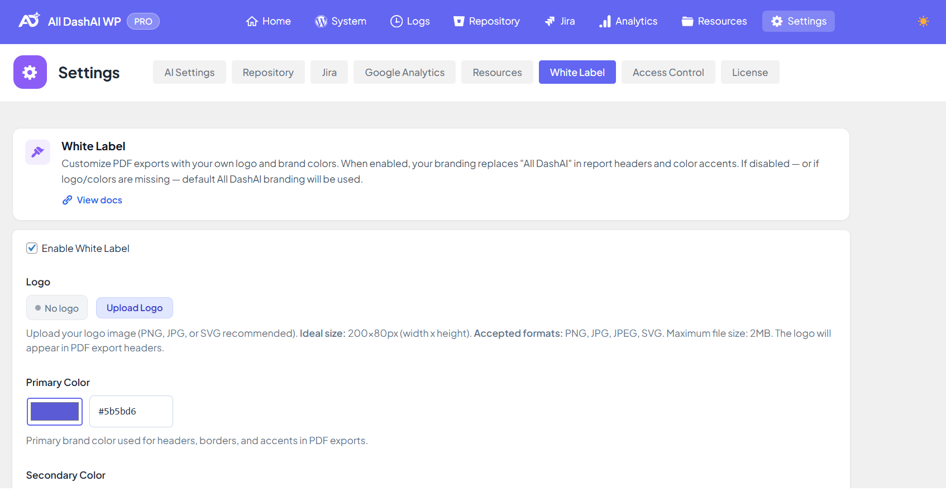Navigate to Jira in top bar
Screen dimensions: 946x491
(x=560, y=21)
